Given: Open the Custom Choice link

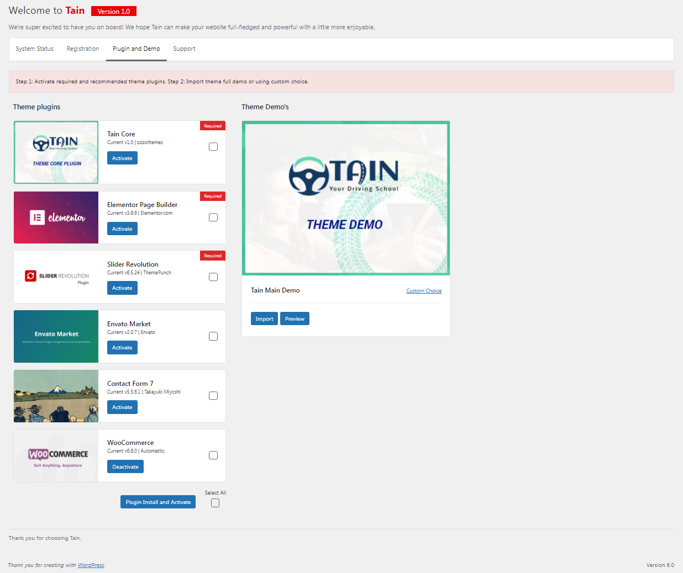Looking at the screenshot, I should tap(424, 291).
